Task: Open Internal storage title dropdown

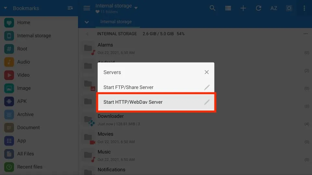Action: pyautogui.click(x=136, y=8)
